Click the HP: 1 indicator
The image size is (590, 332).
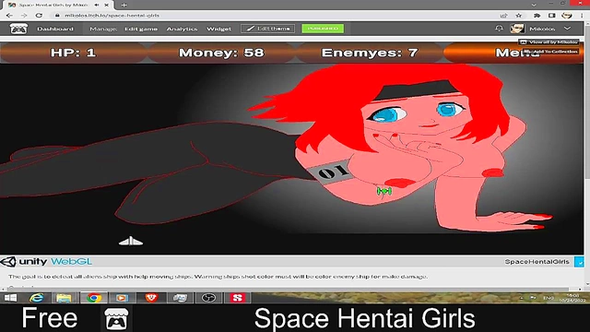[74, 53]
